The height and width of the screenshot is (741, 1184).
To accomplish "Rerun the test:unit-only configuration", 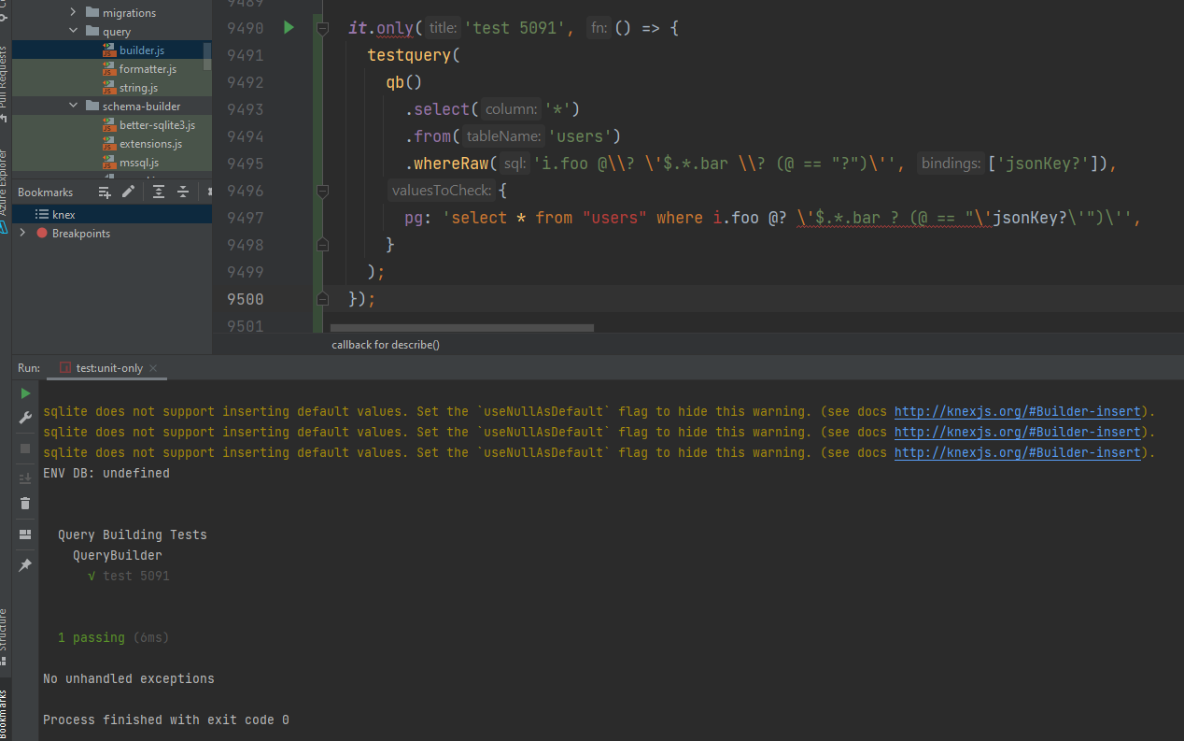I will 25,393.
